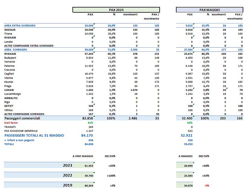Image resolution: width=249 pixels, height=195 pixels.
Task: Select the 1.974 LUXAIR movimenti cell
Action: click(x=134, y=90)
